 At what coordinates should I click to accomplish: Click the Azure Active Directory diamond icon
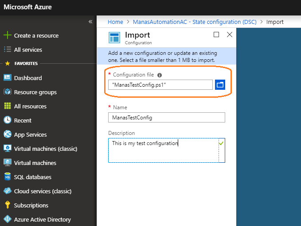[8, 219]
